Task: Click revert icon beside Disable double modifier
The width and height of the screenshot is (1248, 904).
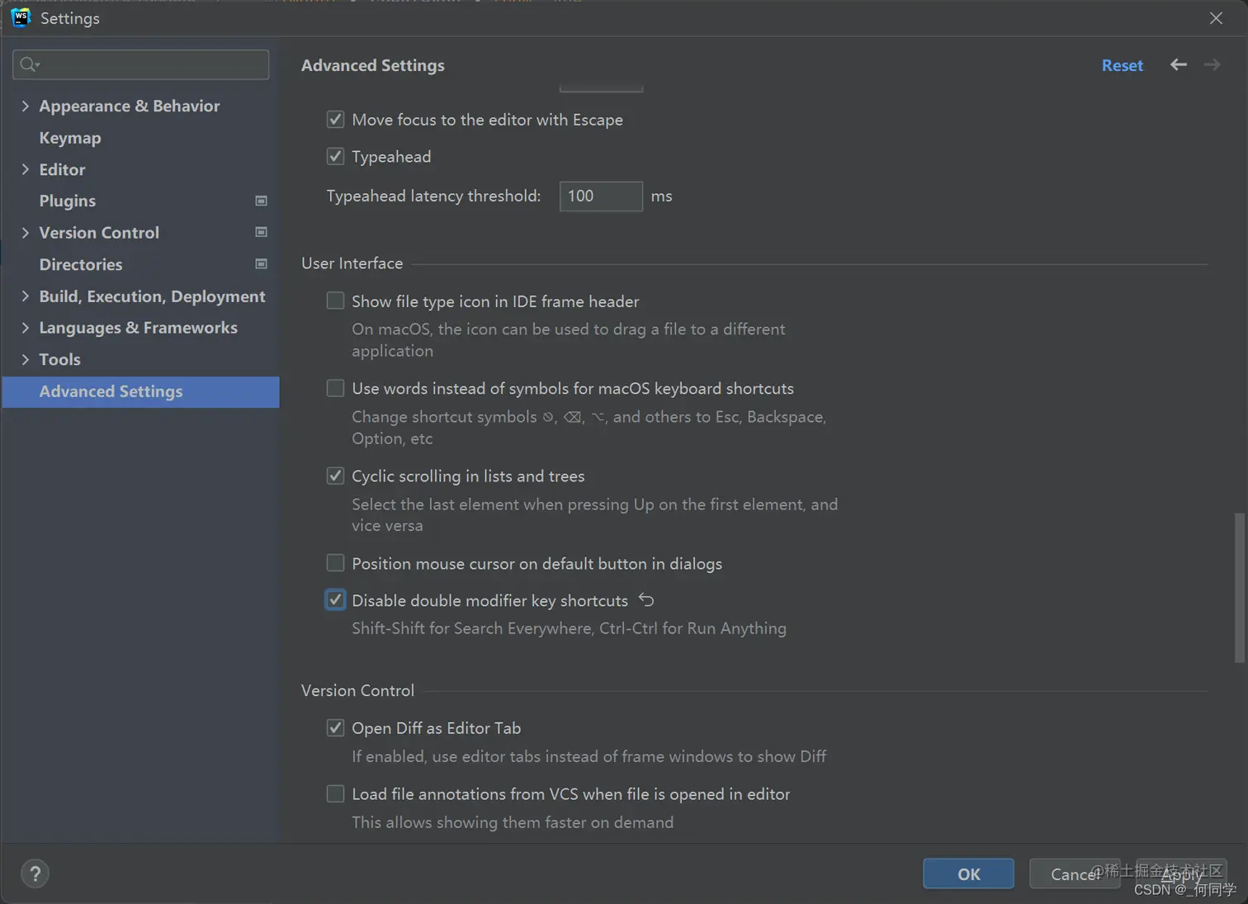Action: [x=646, y=600]
